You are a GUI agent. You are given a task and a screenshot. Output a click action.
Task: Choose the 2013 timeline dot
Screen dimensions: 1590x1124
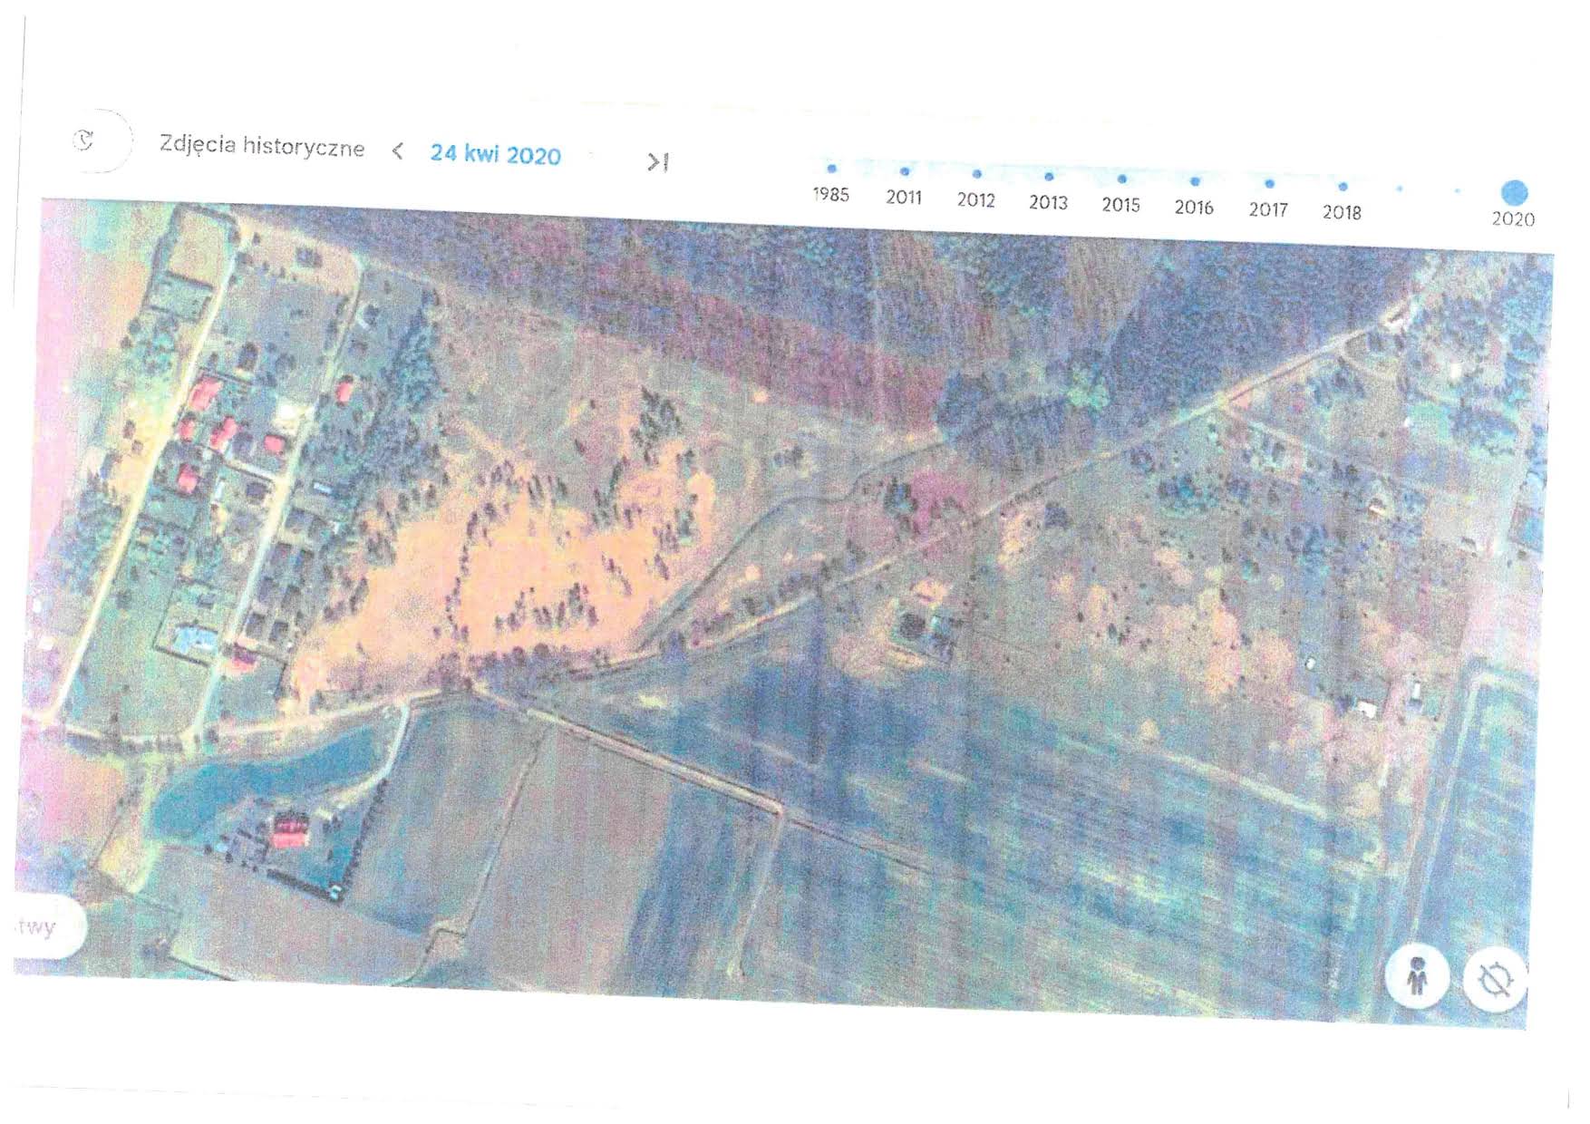coord(1049,177)
